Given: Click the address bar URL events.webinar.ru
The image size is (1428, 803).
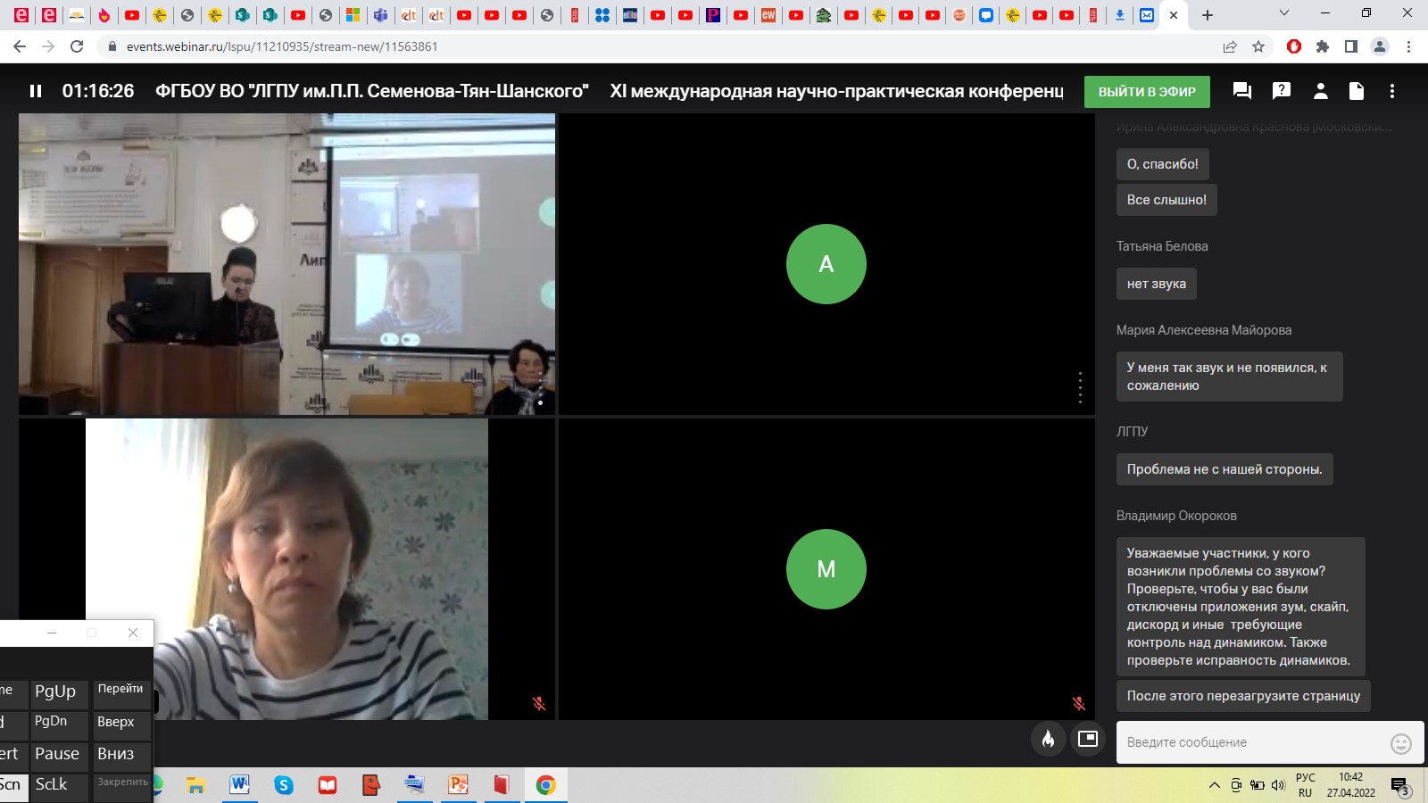Looking at the screenshot, I should point(282,46).
